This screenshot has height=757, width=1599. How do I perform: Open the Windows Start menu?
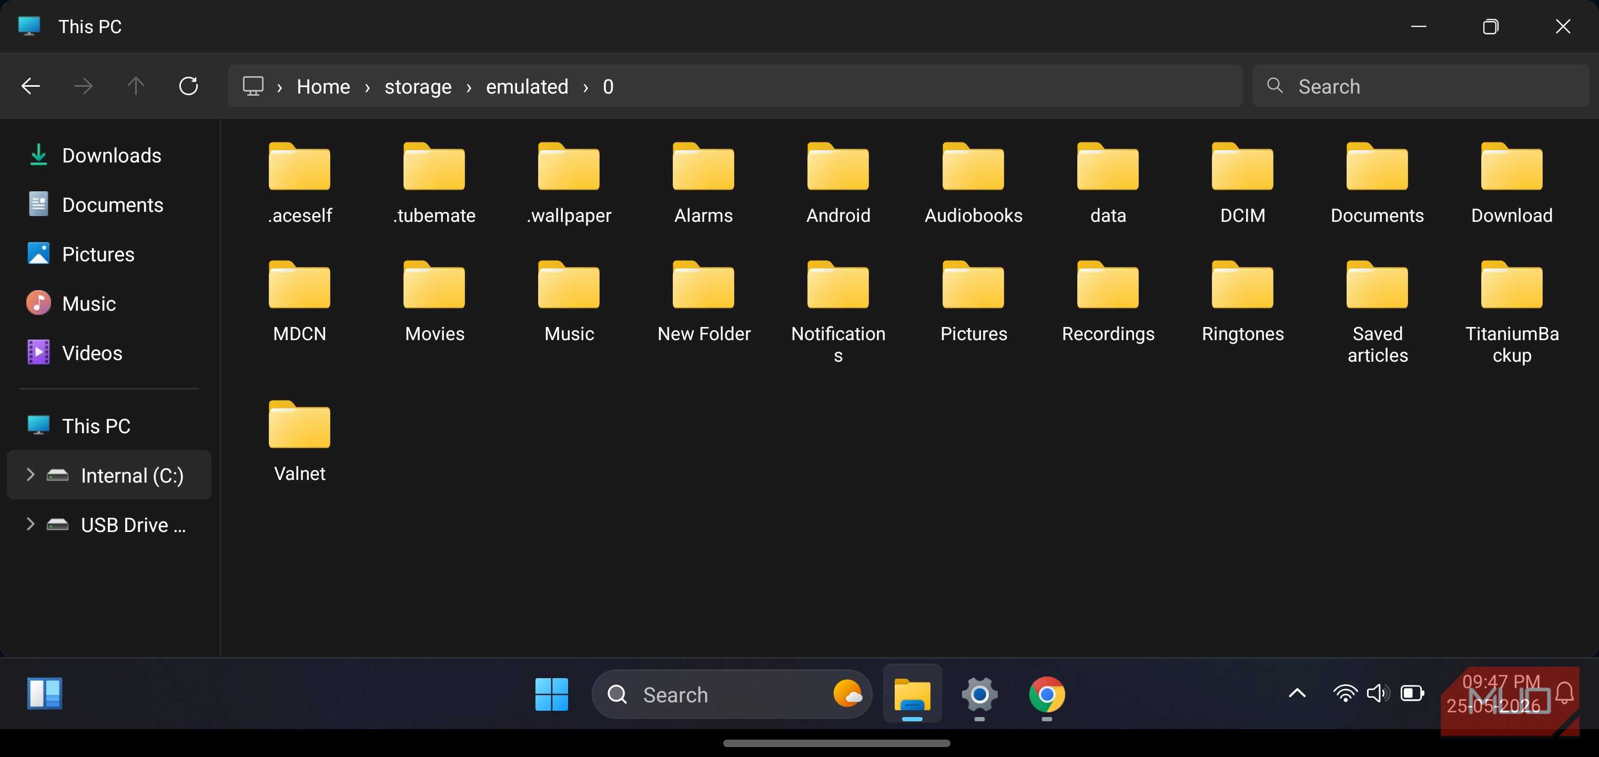[551, 694]
